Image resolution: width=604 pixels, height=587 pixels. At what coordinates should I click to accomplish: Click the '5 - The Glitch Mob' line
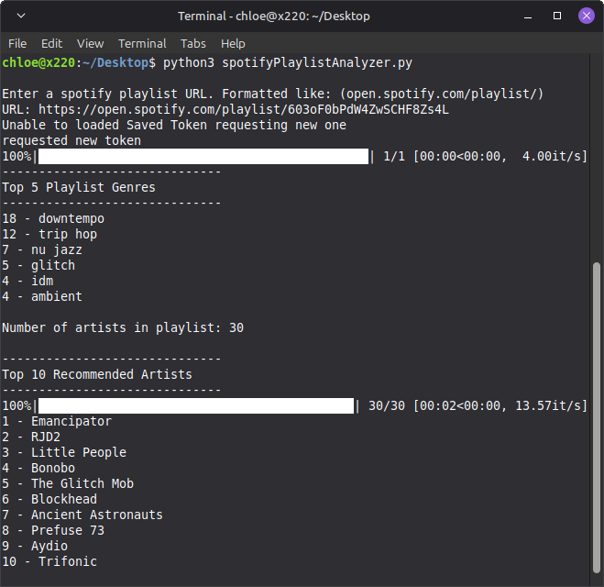[x=68, y=483]
